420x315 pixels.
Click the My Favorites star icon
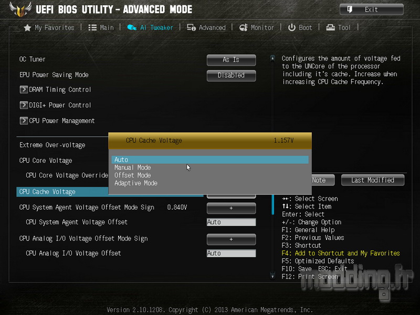[x=27, y=28]
